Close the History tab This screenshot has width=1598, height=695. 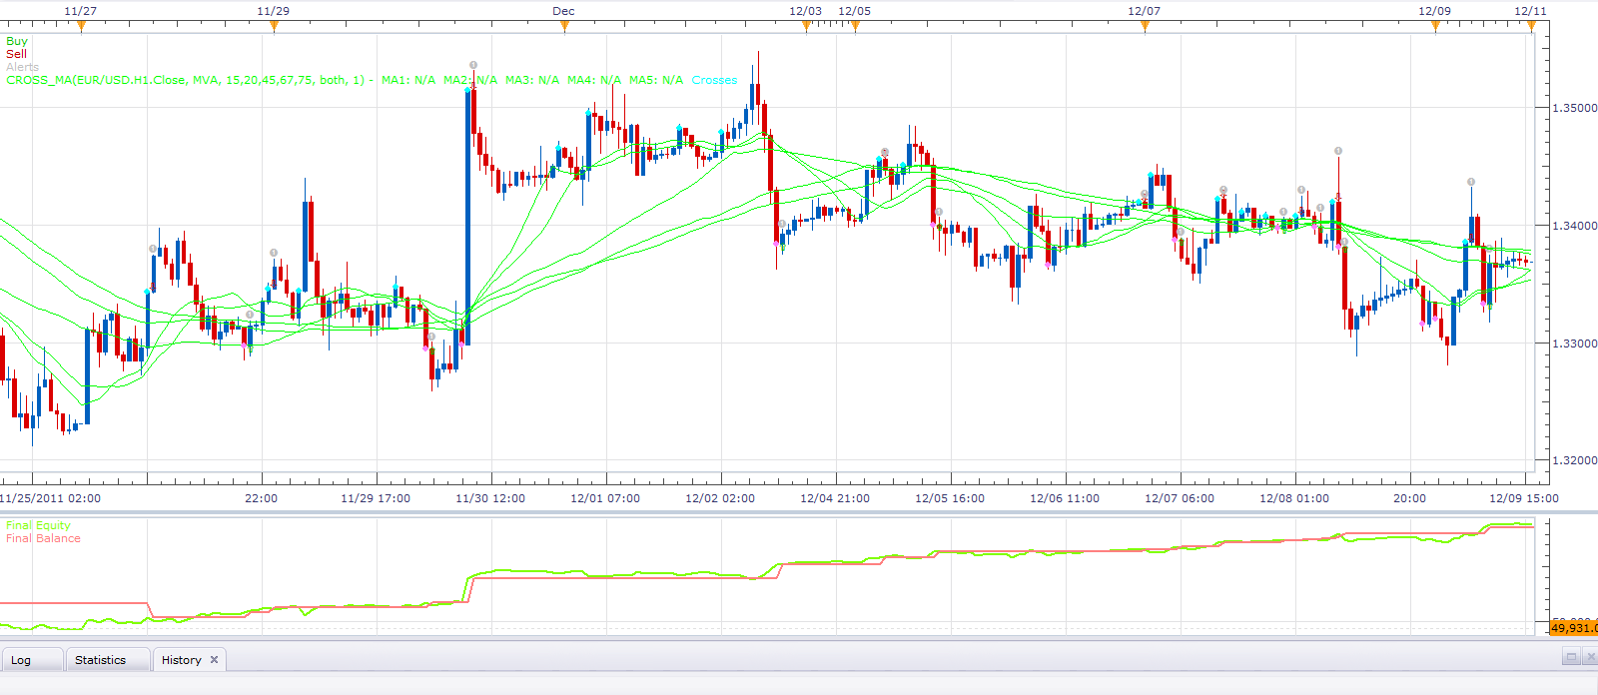[x=214, y=660]
